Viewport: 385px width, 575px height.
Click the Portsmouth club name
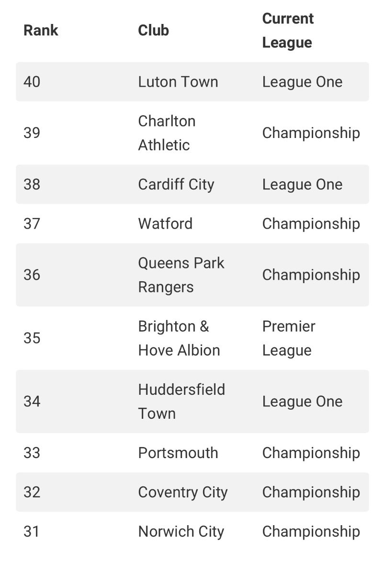(178, 453)
